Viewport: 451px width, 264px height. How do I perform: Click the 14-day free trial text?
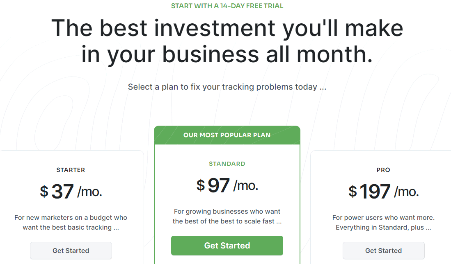click(x=227, y=6)
